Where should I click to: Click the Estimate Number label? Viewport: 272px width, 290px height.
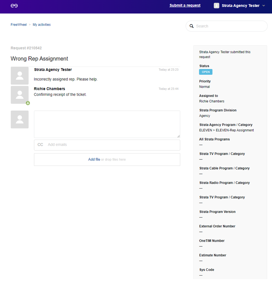(x=213, y=255)
